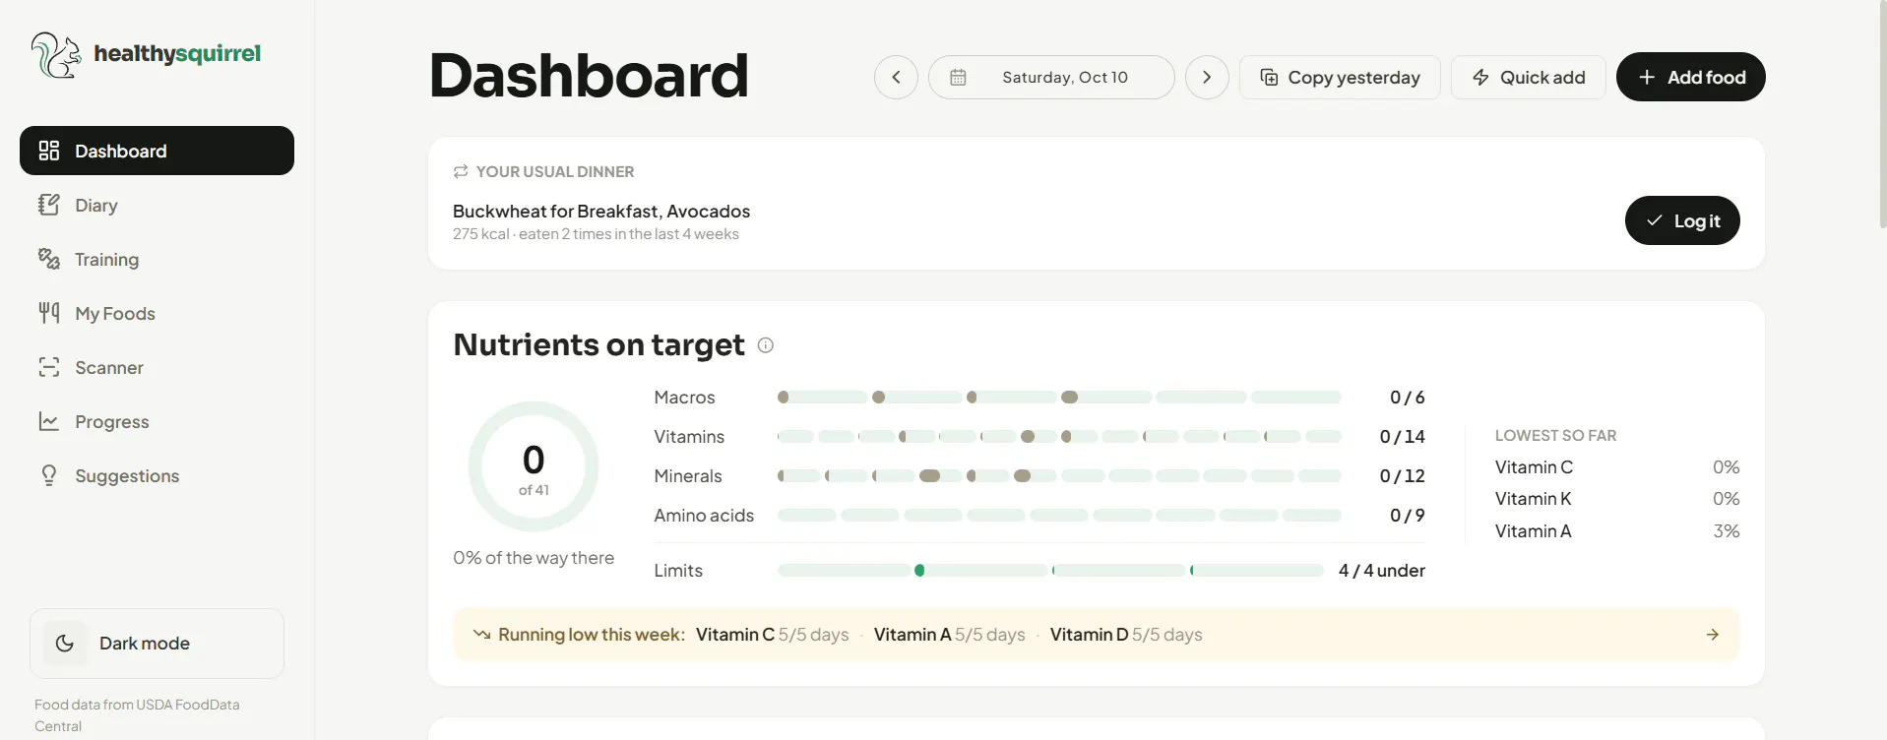This screenshot has width=1887, height=740.
Task: Click the moon icon beside Dark mode
Action: click(65, 644)
